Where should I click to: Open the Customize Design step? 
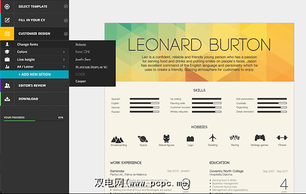coord(34,33)
